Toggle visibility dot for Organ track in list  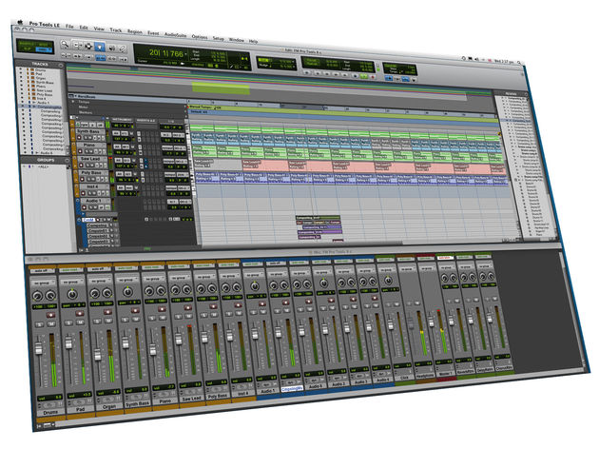point(21,78)
